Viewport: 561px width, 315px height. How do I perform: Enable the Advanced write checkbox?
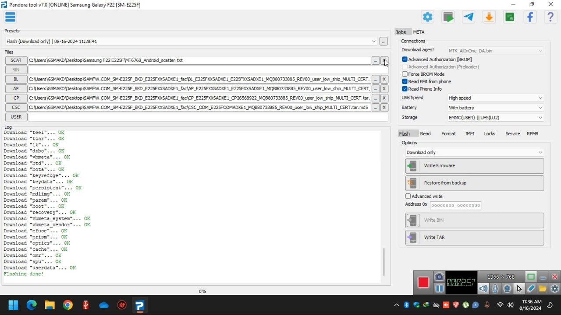(408, 196)
